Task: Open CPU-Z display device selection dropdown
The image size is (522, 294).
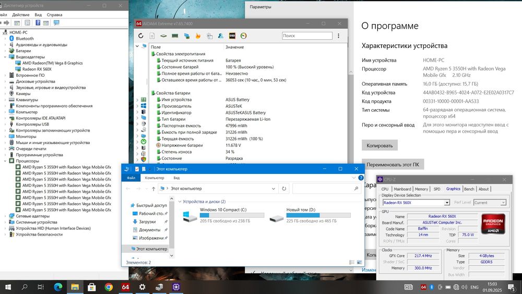Action: 447,203
